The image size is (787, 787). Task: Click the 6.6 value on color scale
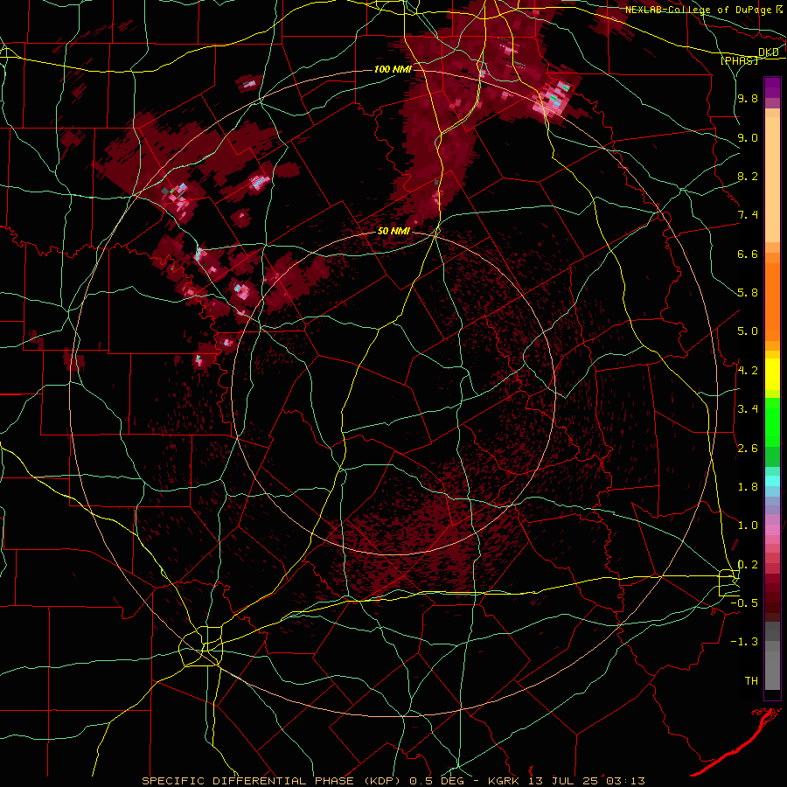[748, 254]
